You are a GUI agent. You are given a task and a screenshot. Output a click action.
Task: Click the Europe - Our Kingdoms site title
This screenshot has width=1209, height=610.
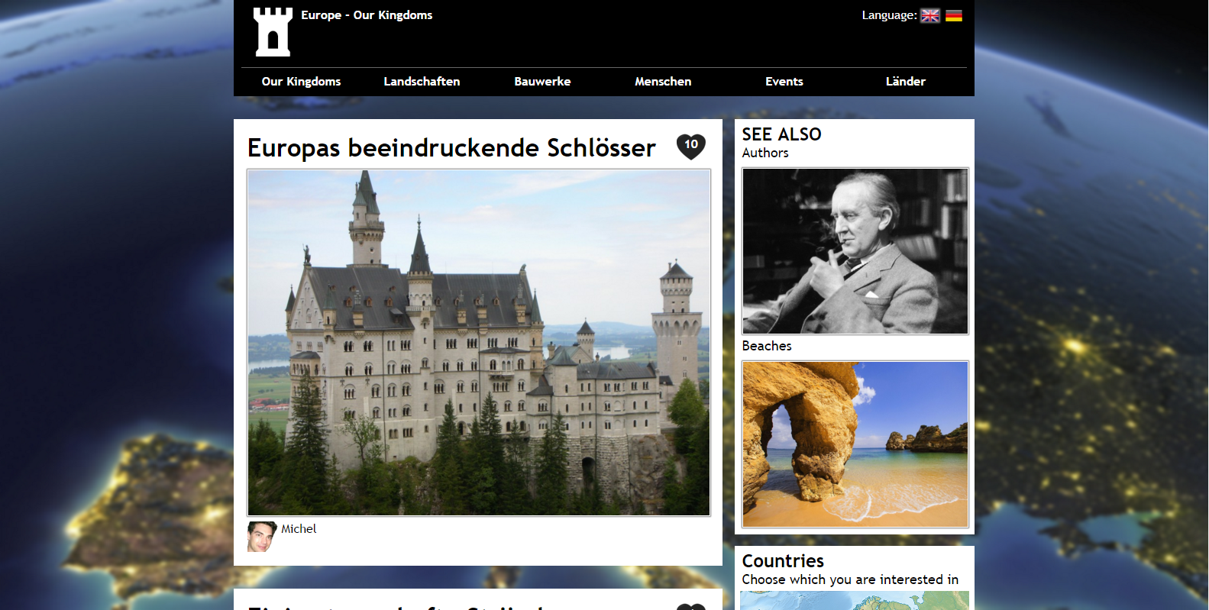click(367, 15)
